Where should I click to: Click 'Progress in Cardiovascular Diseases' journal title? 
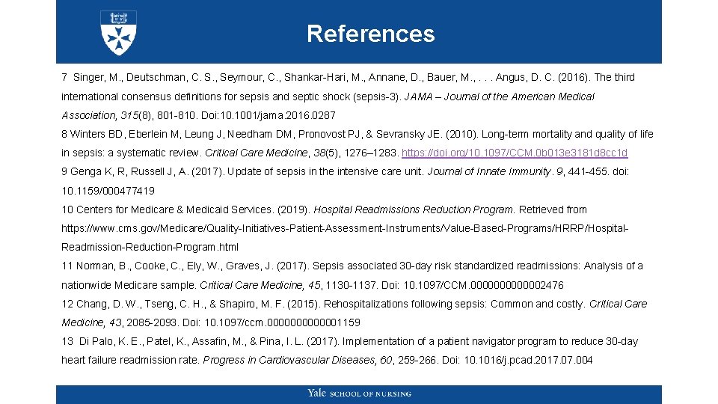coord(289,361)
